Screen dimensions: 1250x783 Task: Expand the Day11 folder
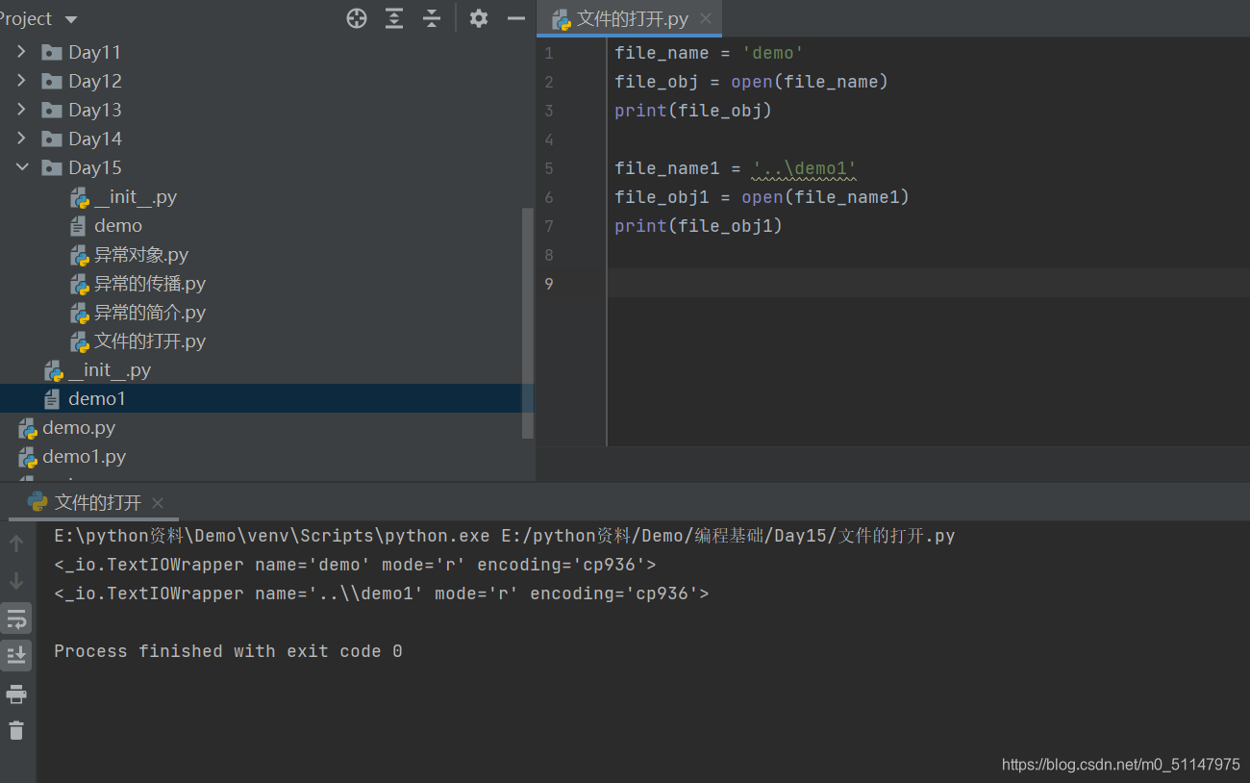click(x=21, y=52)
